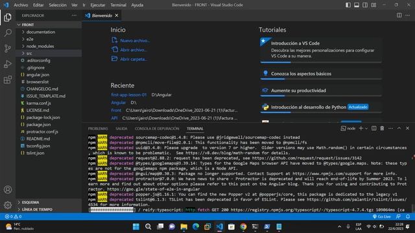This screenshot has width=415, height=233.
Task: Open angular.json file
Action: click(x=49, y=74)
